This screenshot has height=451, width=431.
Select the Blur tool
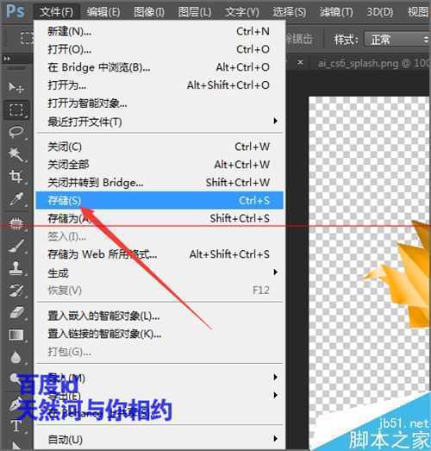click(x=16, y=357)
